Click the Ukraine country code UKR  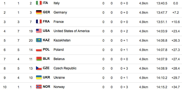click(46, 78)
